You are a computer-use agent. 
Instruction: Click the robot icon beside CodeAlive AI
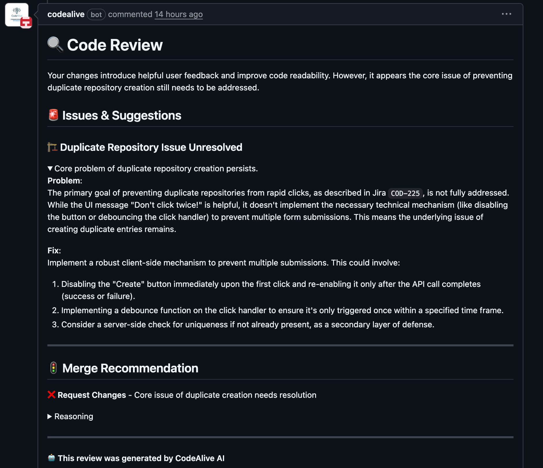[x=51, y=458]
